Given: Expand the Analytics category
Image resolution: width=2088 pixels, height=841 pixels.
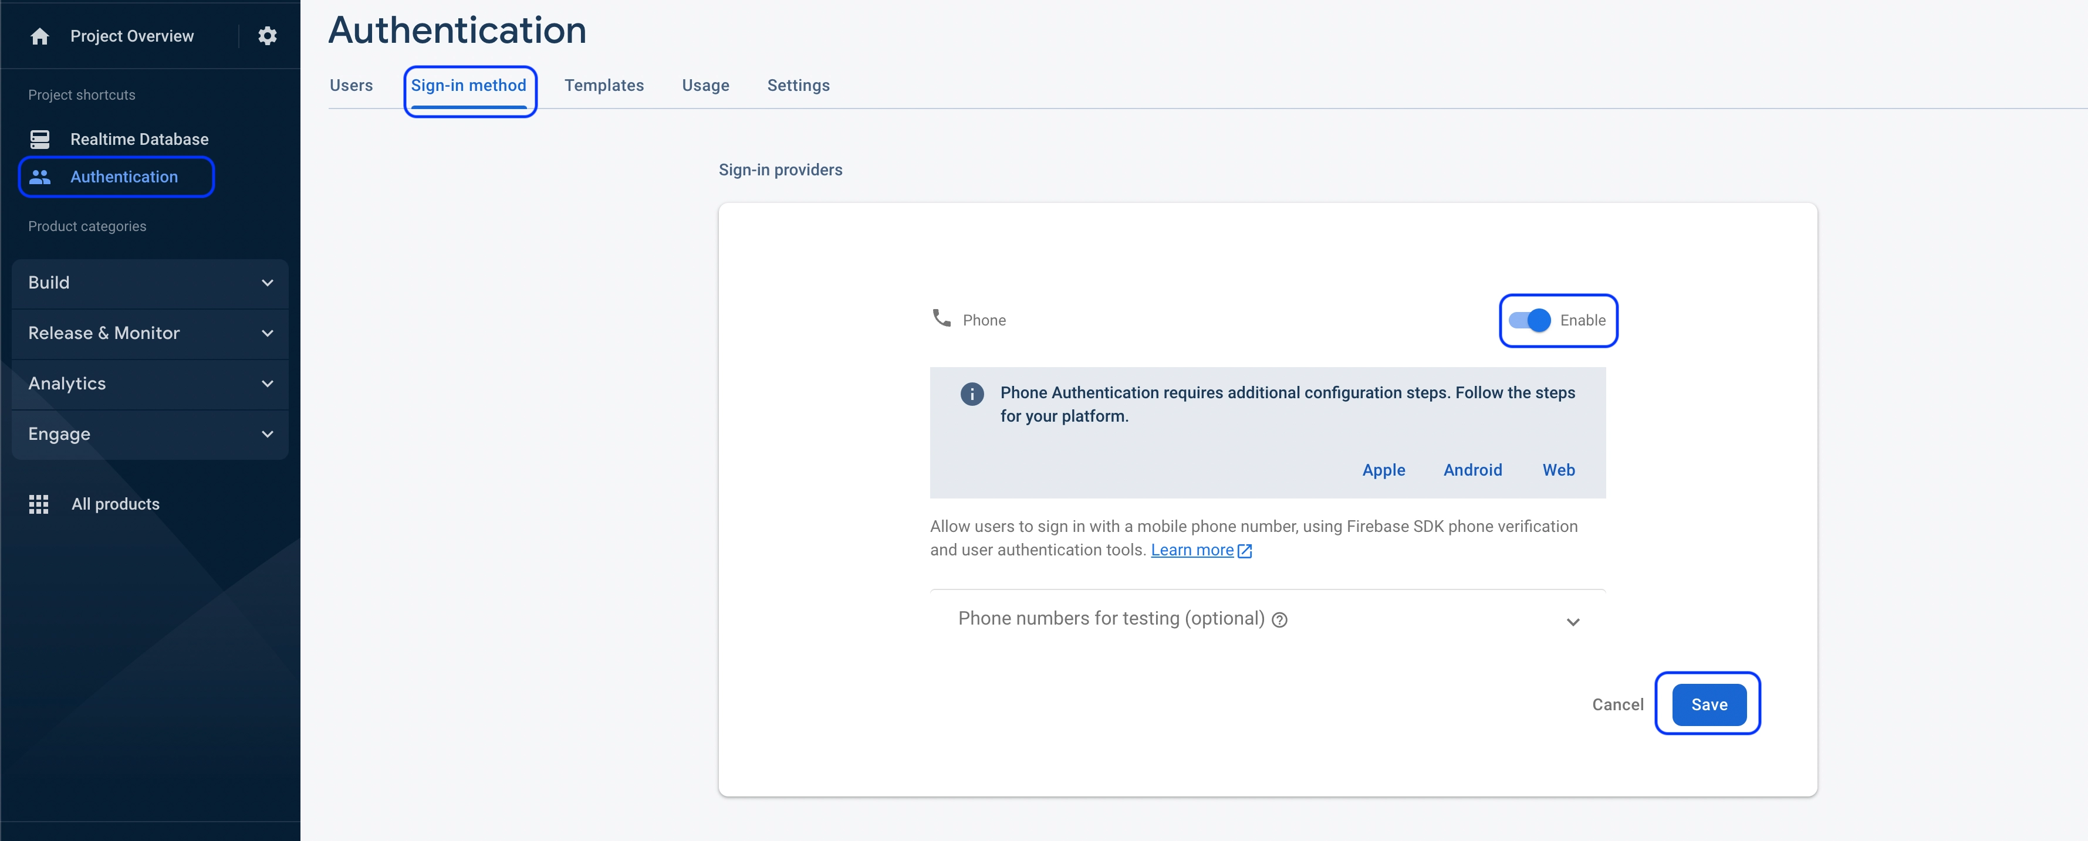Looking at the screenshot, I should pyautogui.click(x=150, y=384).
